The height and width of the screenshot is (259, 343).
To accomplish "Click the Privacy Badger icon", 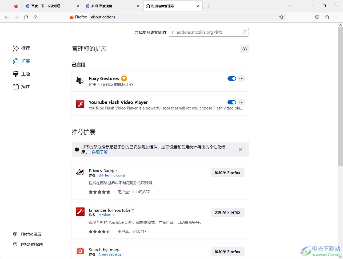I will tap(80, 172).
